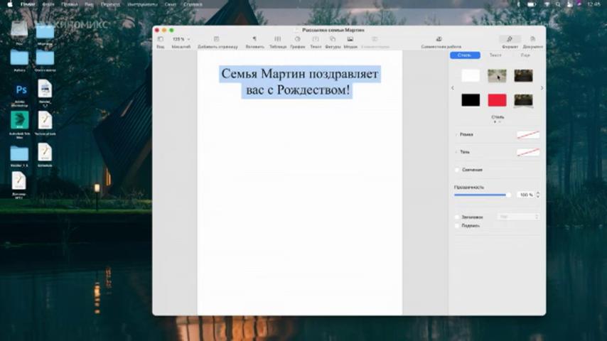Viewport: 607px width, 341px height.
Task: Open the Фигуры shapes icon
Action: click(x=333, y=39)
